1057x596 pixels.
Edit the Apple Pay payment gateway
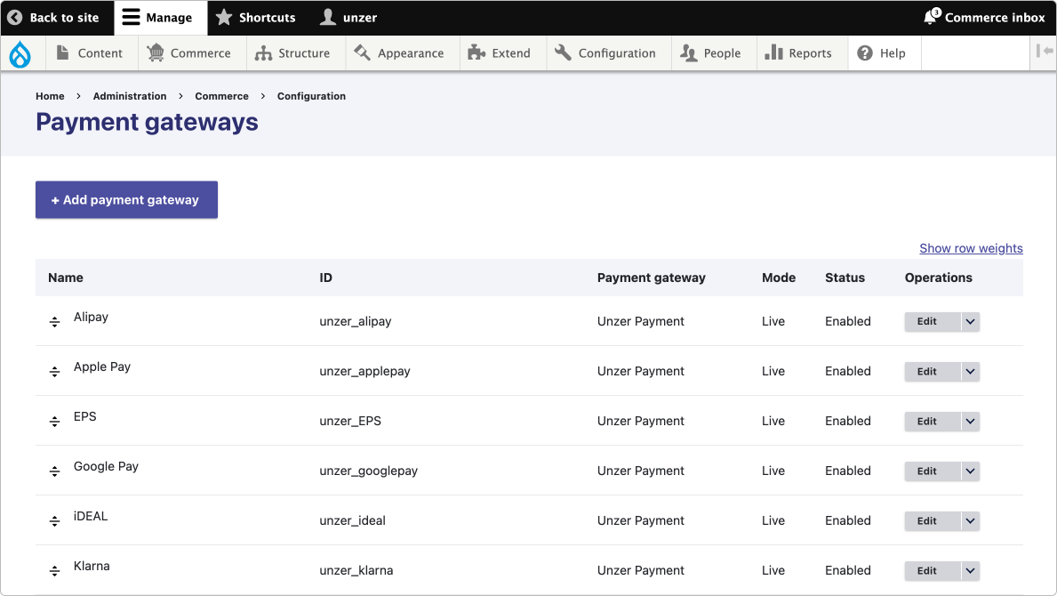(933, 372)
